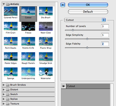Pick the Fresco filter thumbnail
116x106 pixels.
(x=28, y=26)
